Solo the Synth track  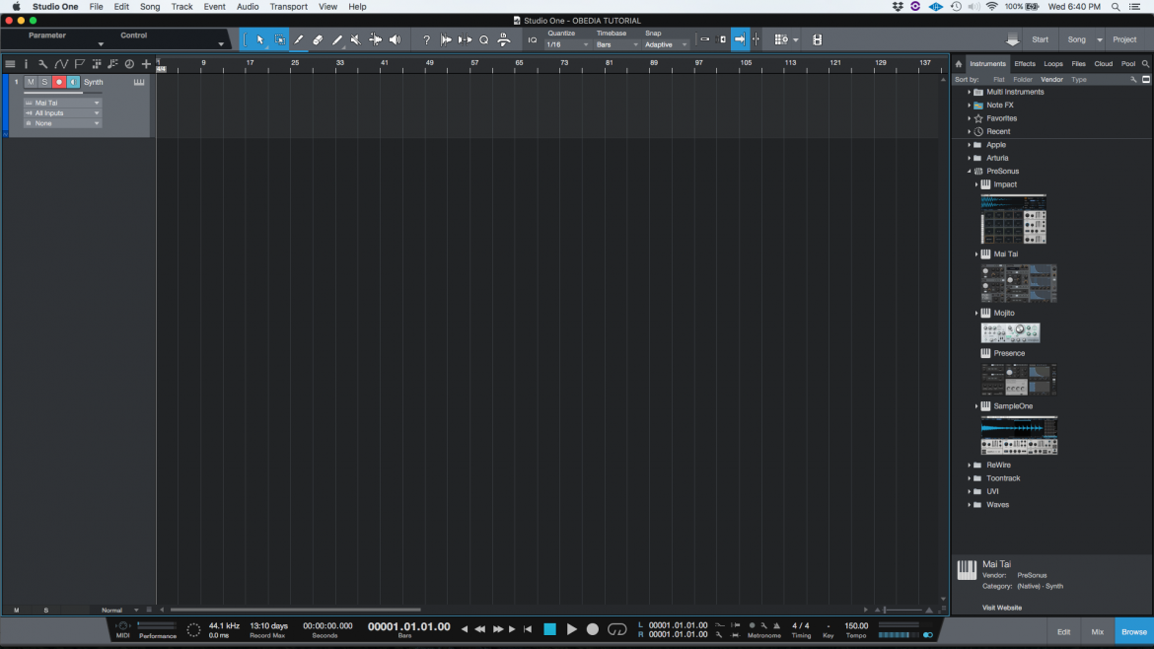point(44,82)
